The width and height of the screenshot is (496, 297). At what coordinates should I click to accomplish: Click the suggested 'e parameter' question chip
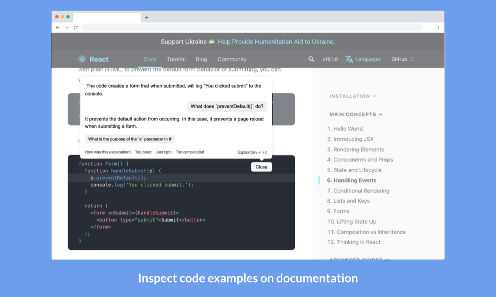(x=130, y=139)
